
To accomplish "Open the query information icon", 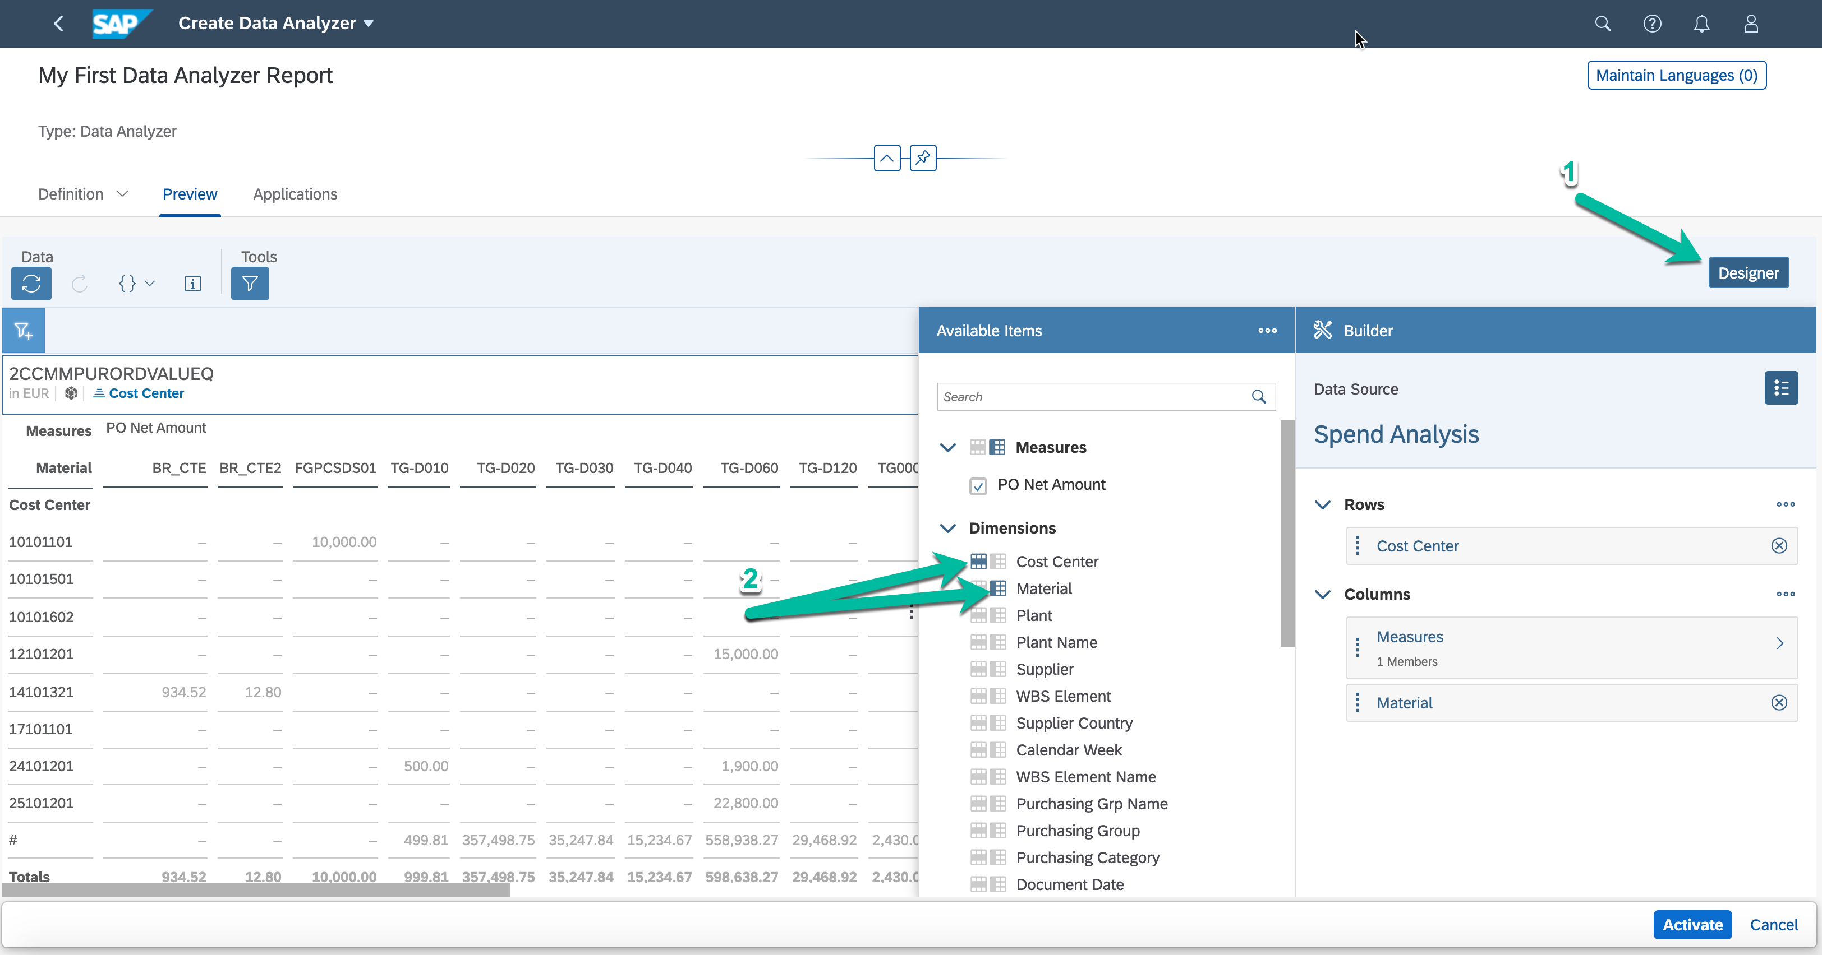I will tap(192, 284).
